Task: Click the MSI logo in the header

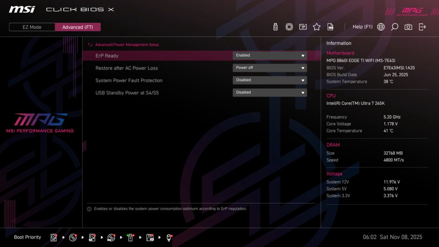Action: point(21,9)
